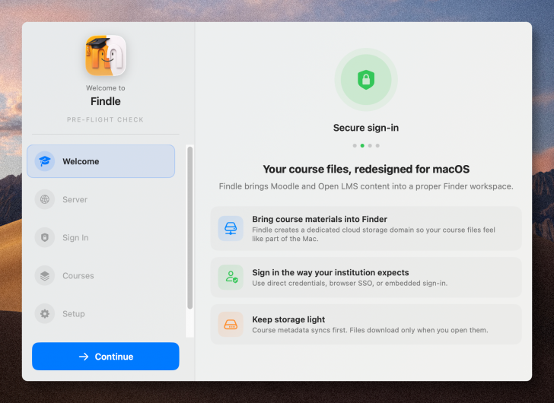Image resolution: width=554 pixels, height=403 pixels.
Task: Click "Findle creates a dedicated cloud storage" description
Action: pos(374,234)
